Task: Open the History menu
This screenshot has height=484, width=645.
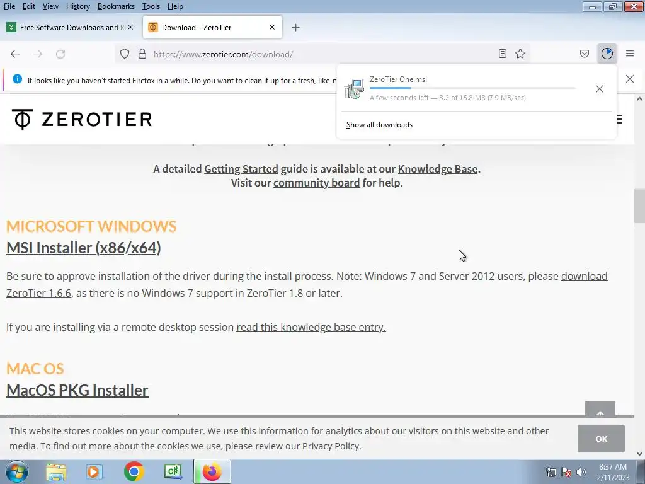Action: point(77,6)
